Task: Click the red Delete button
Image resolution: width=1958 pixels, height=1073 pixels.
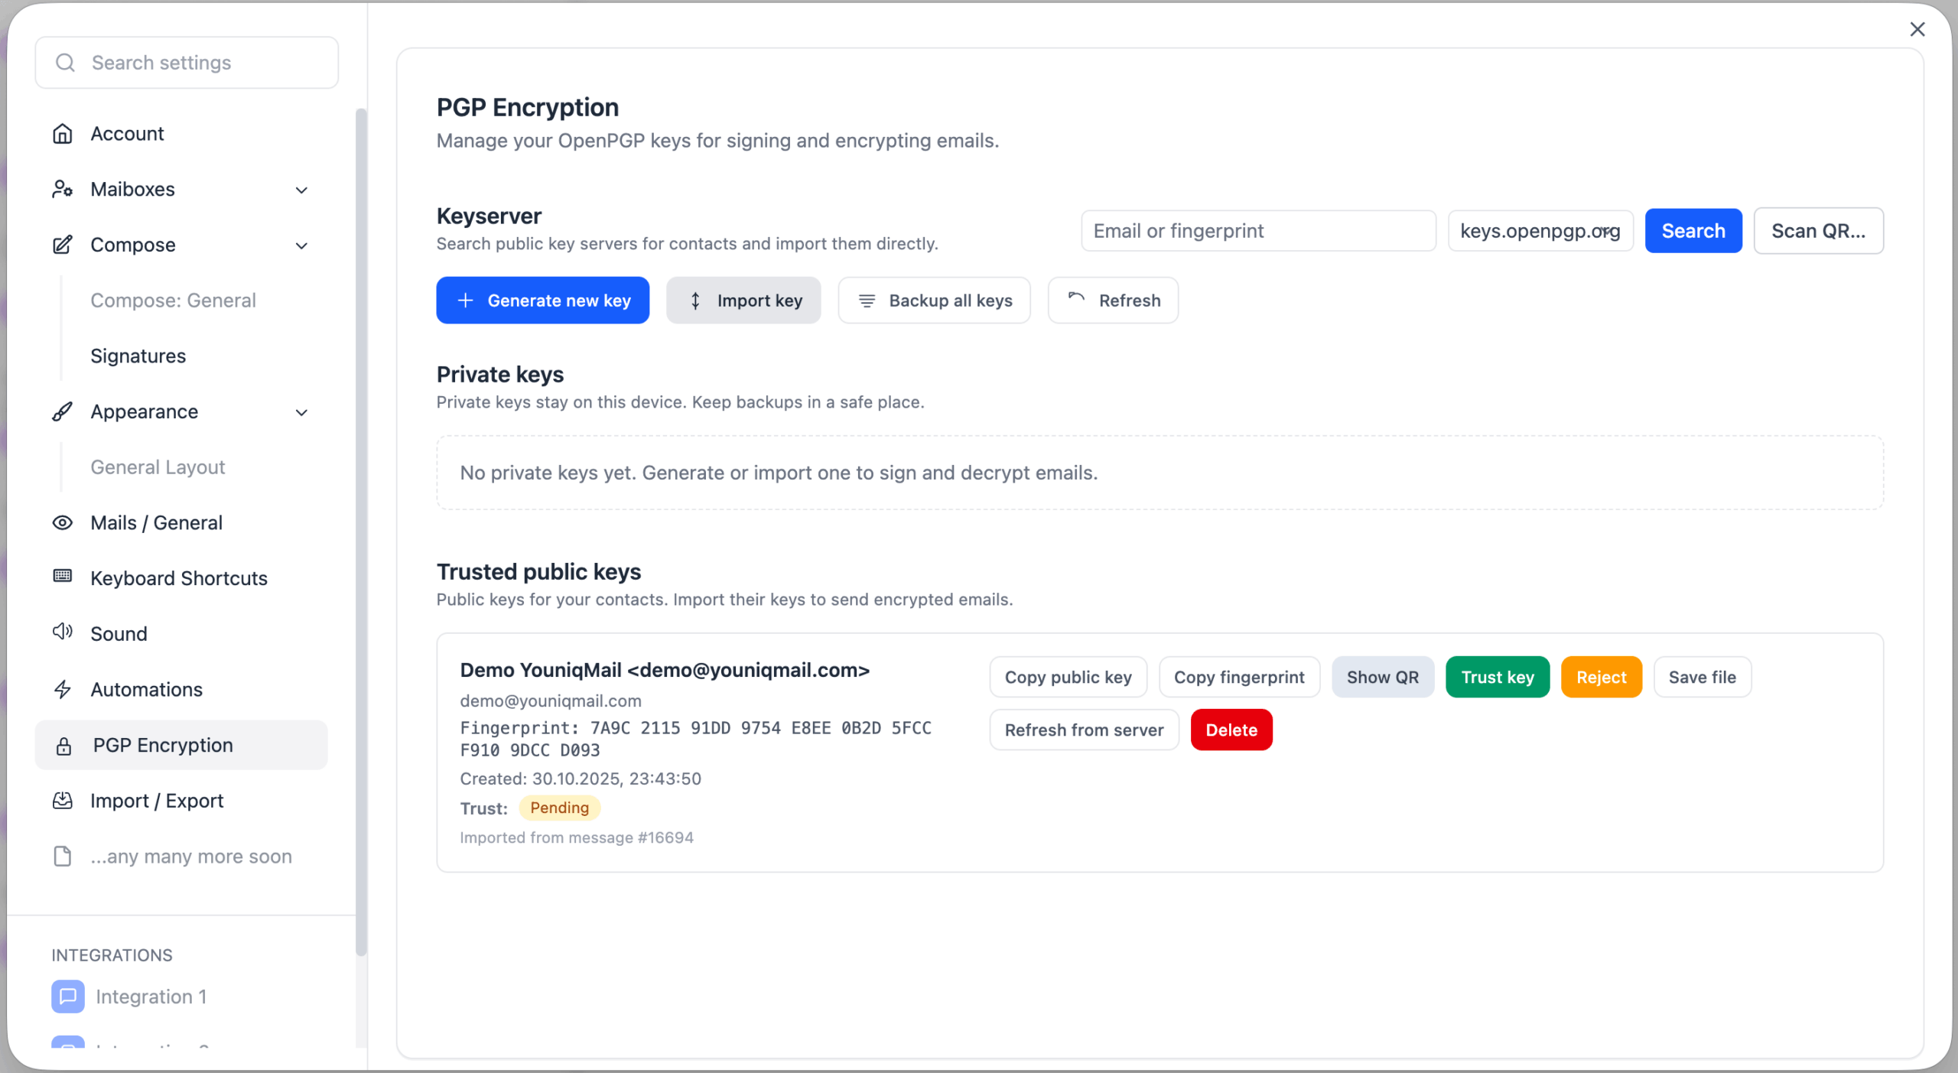Action: (1231, 730)
